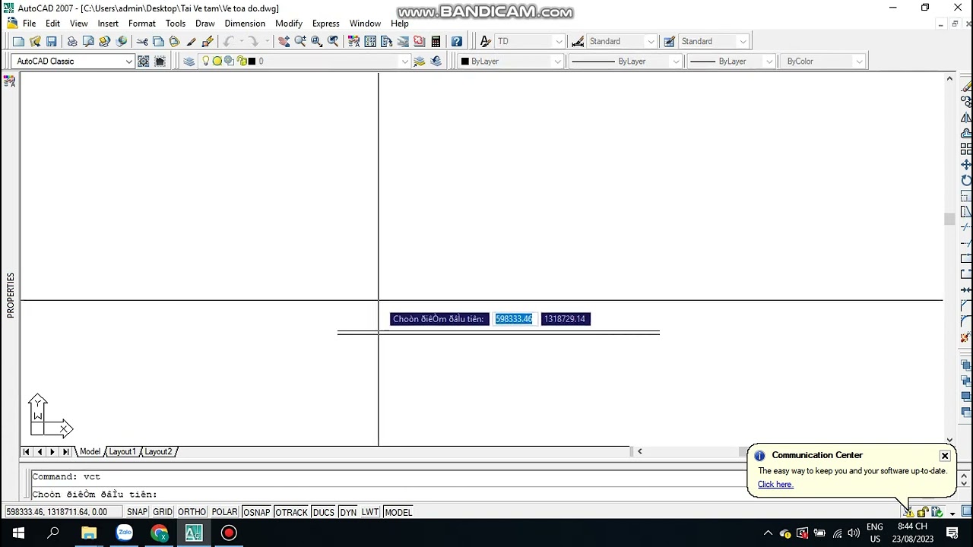This screenshot has width=973, height=547.
Task: Click the Undo arrow icon
Action: 228,41
